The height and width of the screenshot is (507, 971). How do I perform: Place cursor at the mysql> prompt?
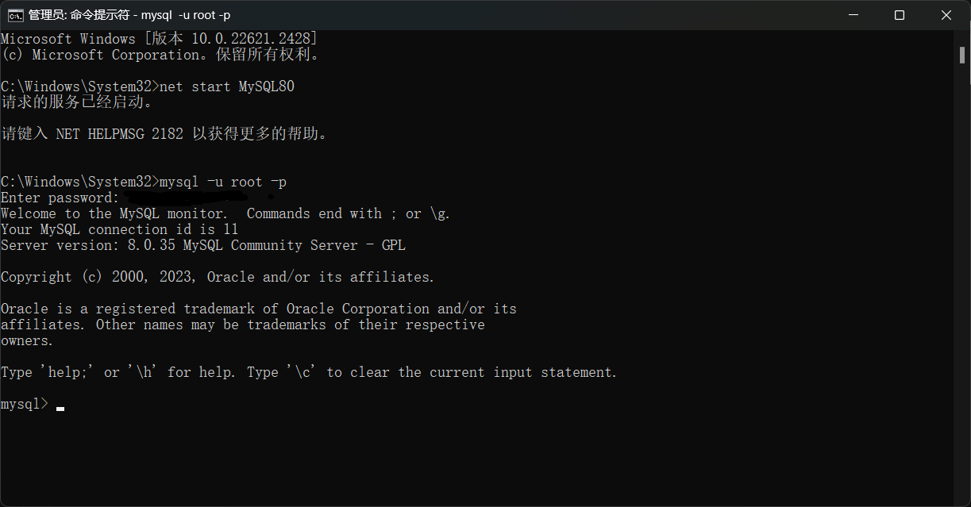60,405
